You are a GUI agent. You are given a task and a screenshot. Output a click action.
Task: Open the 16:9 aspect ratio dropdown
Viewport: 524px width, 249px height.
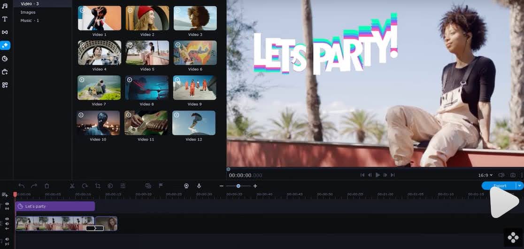[x=485, y=175]
